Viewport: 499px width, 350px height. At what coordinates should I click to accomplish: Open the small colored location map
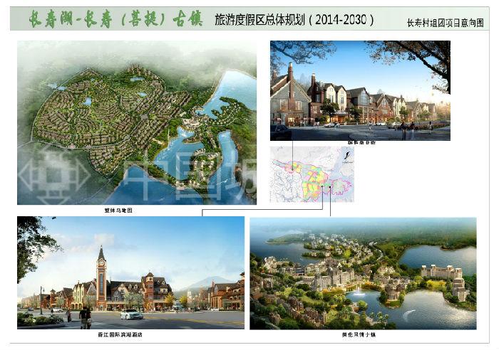312,174
